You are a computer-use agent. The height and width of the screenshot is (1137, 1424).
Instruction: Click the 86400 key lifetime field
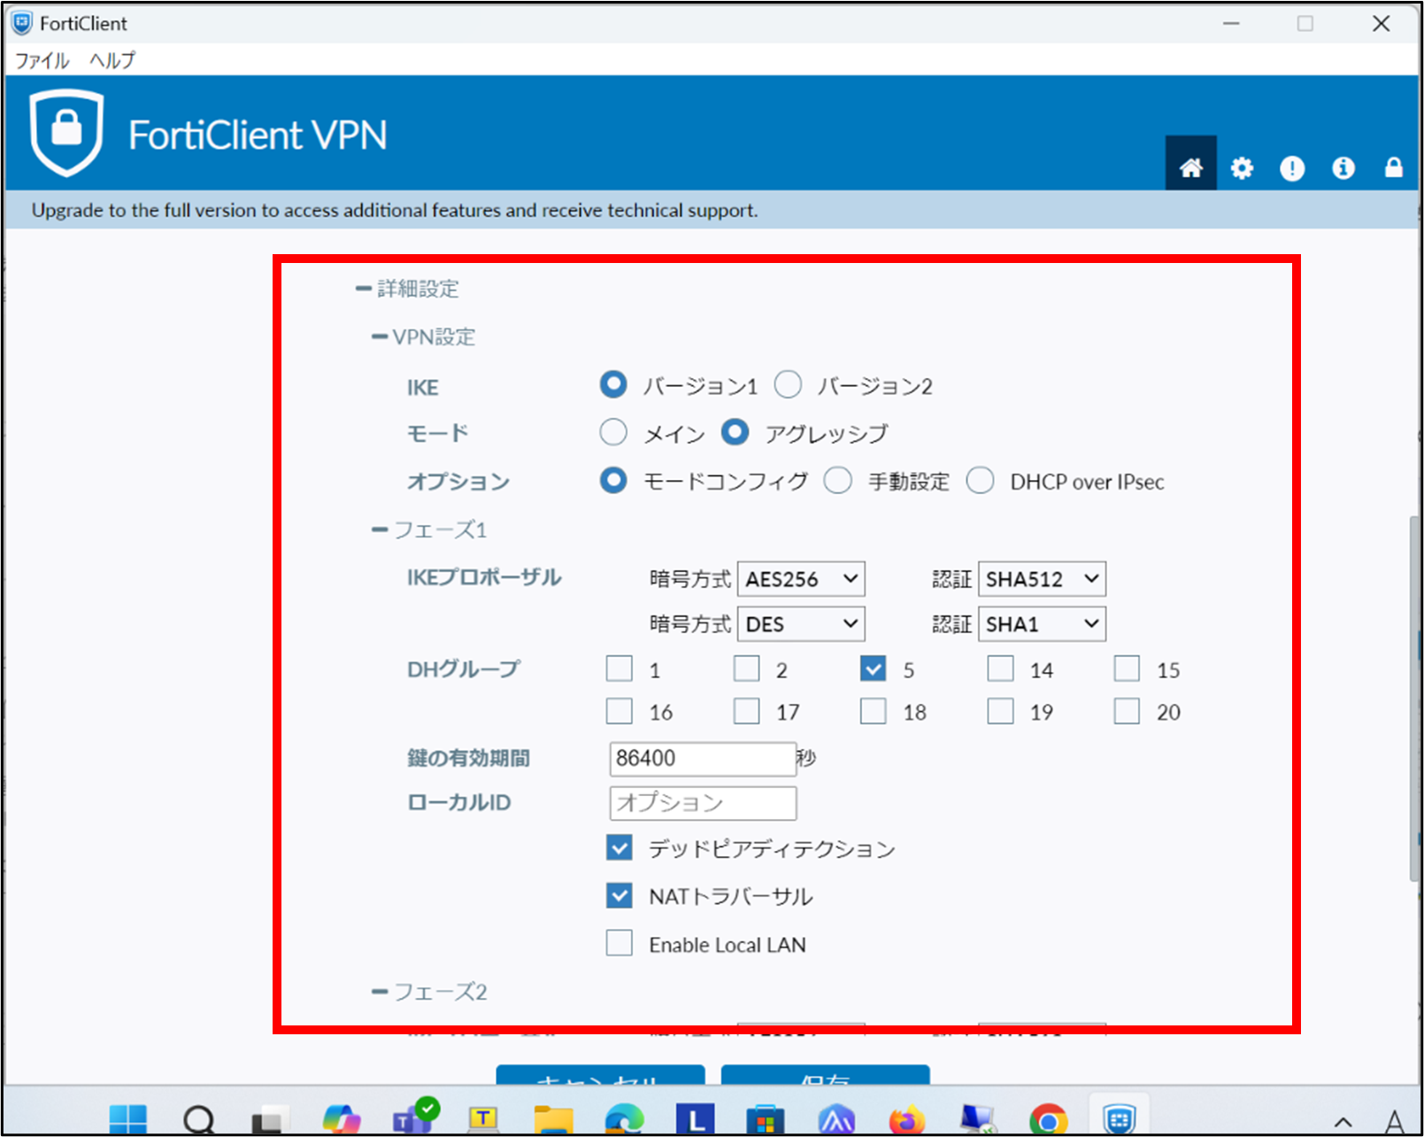703,759
